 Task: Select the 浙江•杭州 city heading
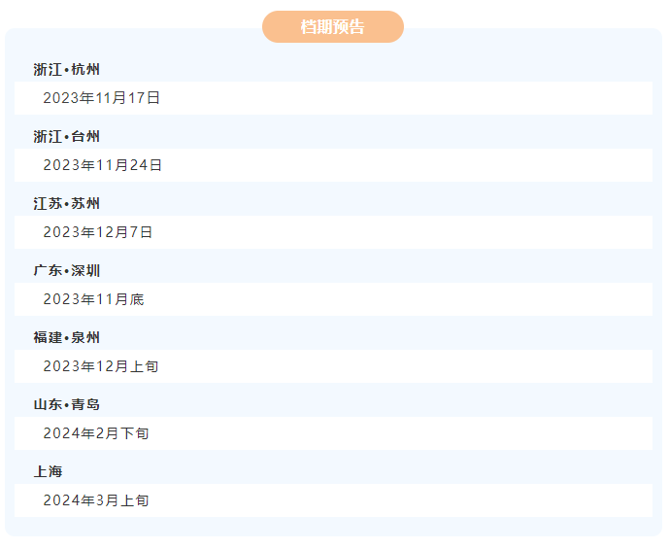click(x=66, y=70)
